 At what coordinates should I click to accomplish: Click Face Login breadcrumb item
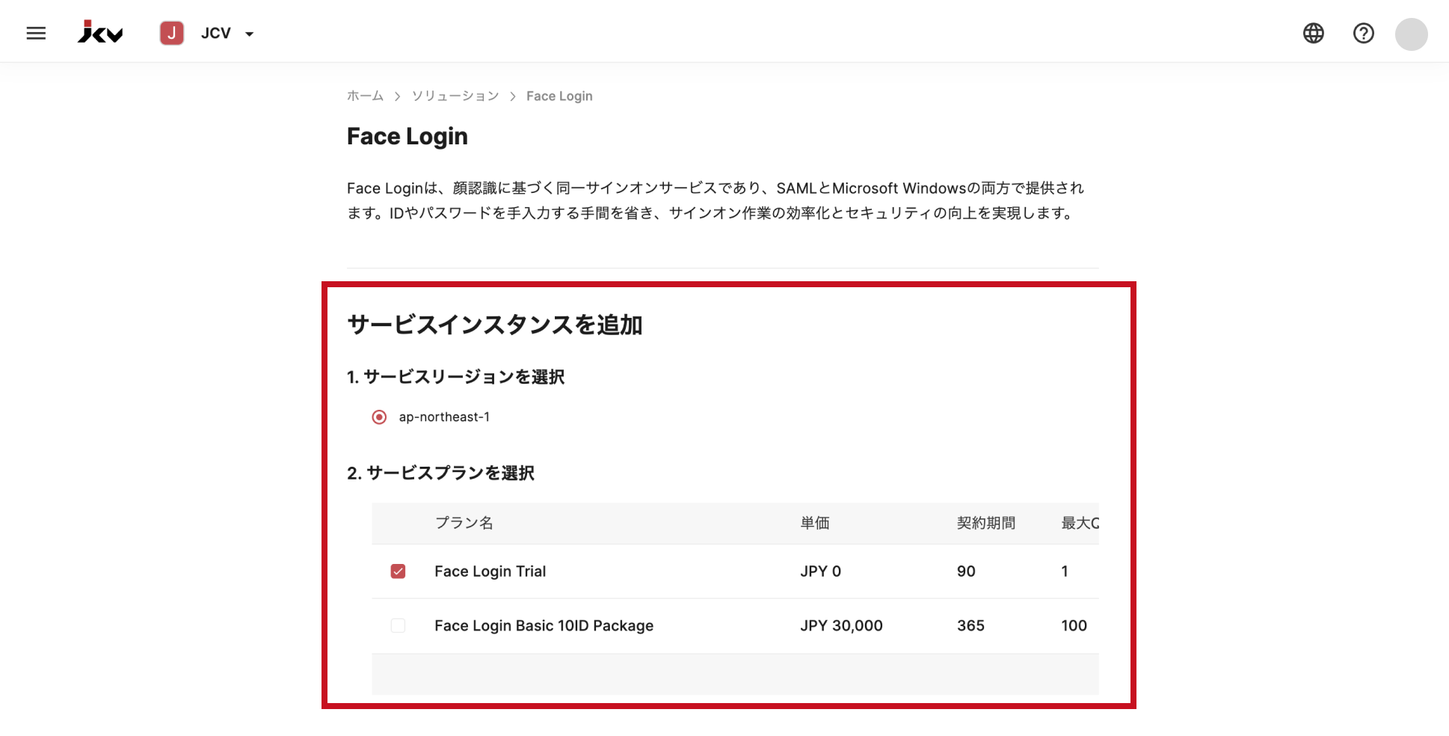pos(559,96)
